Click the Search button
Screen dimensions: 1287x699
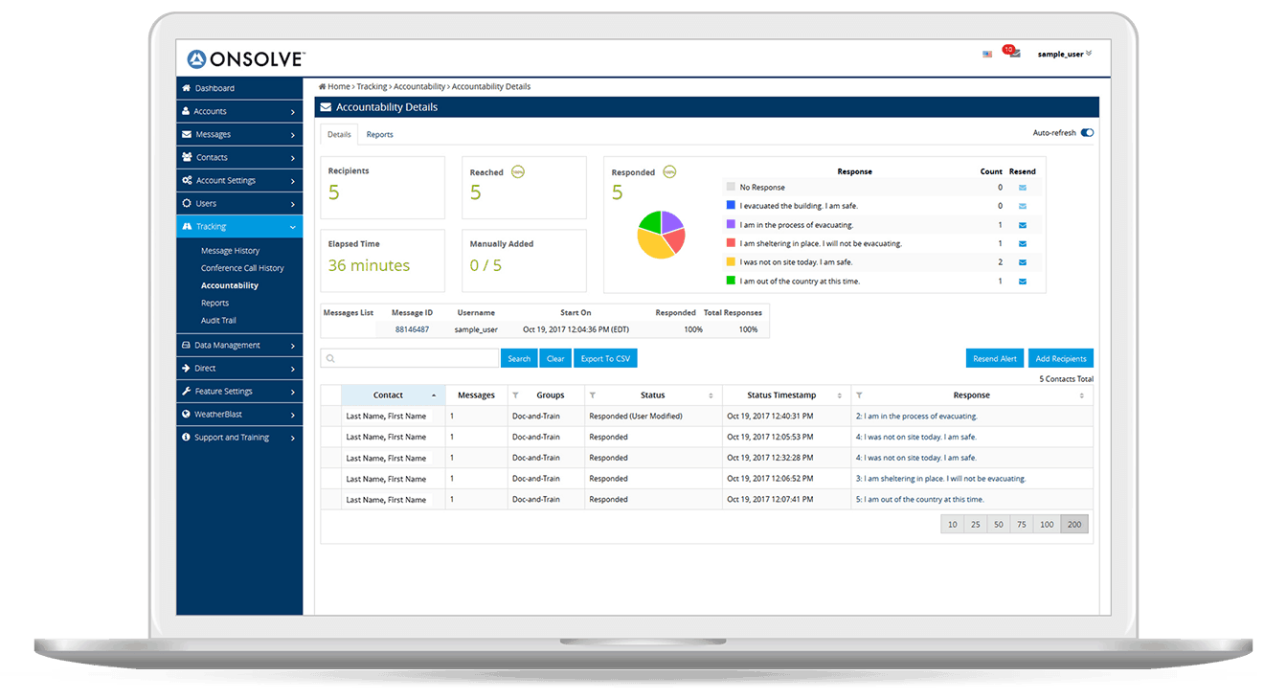(519, 359)
